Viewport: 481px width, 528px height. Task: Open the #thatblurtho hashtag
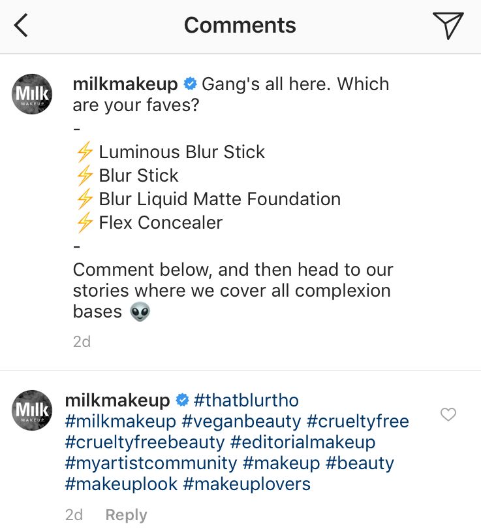(x=246, y=400)
